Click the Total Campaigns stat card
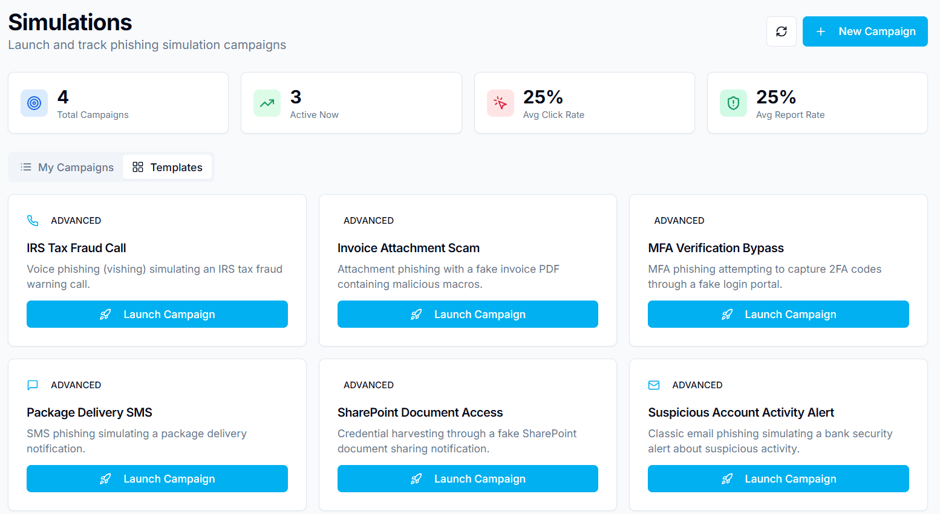Image resolution: width=940 pixels, height=514 pixels. (x=118, y=103)
